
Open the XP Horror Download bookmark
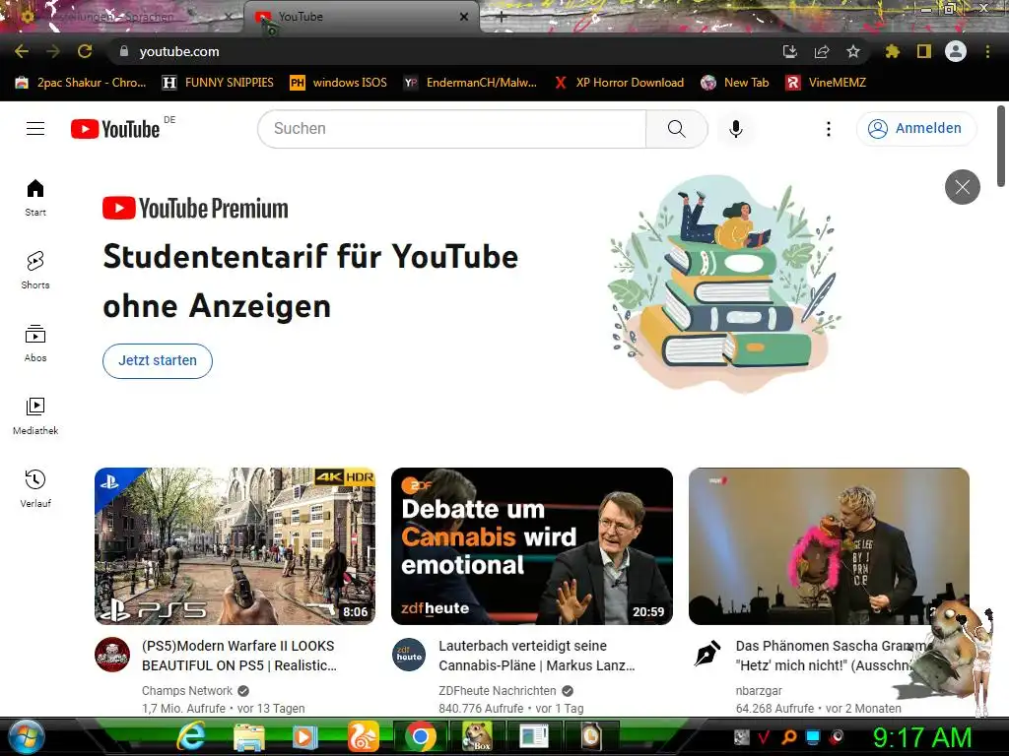click(619, 83)
